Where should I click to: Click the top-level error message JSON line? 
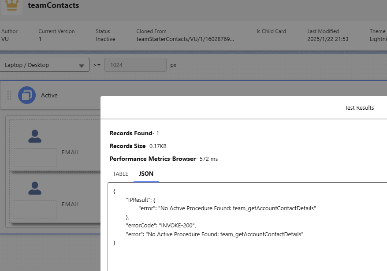215,234
